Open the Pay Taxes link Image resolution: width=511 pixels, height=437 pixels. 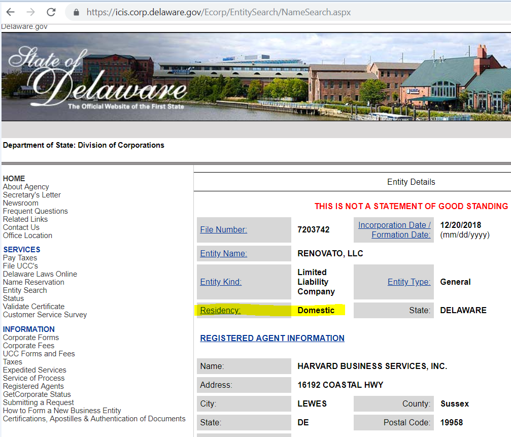(x=20, y=258)
